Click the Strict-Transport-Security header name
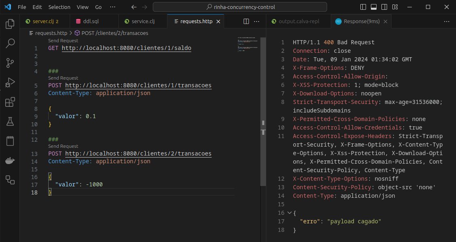Screen dimensions: 456x242 click(335, 102)
